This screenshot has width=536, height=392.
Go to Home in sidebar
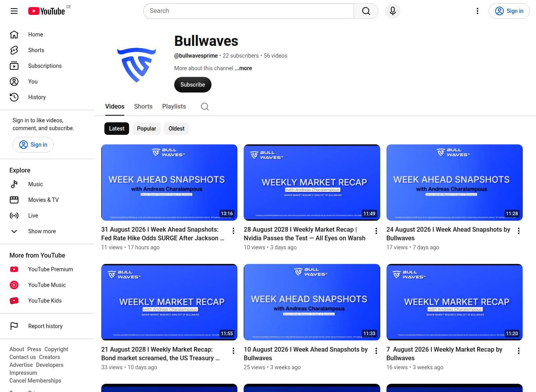47,34
